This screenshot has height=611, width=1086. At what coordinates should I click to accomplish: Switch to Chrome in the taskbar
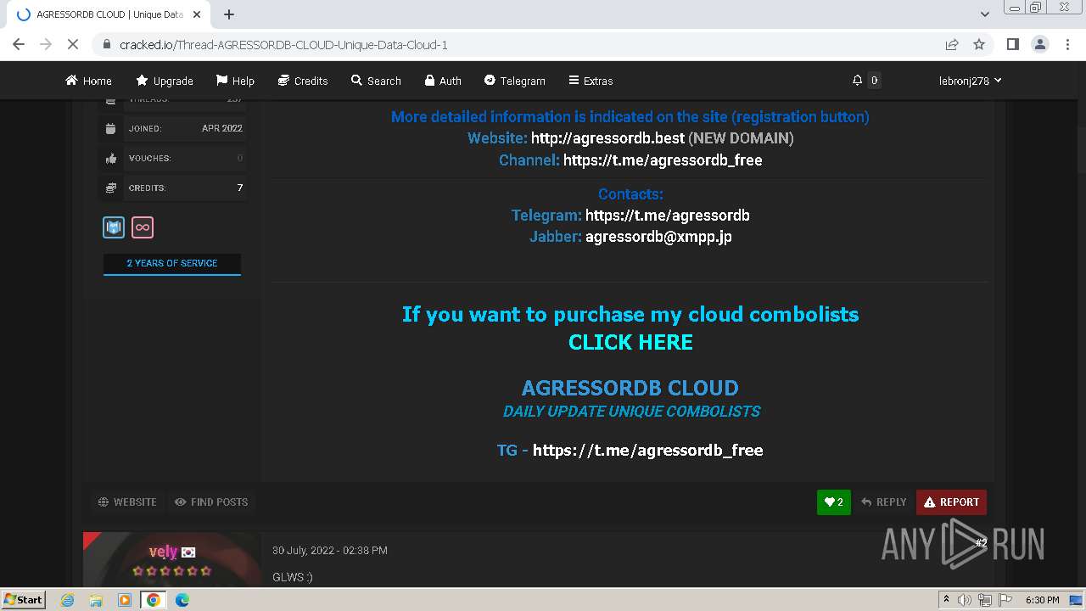coord(153,600)
